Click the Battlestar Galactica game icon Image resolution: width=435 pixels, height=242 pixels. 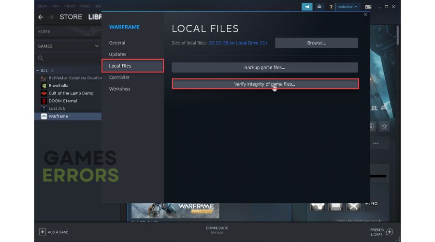point(44,78)
